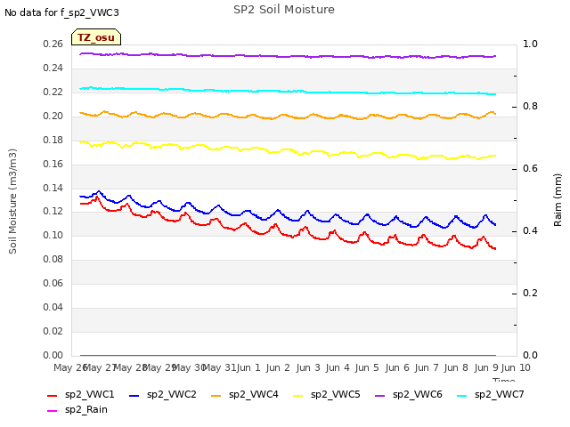Click the Jun 1 x-axis tick label
This screenshot has width=570, height=427.
pos(248,367)
